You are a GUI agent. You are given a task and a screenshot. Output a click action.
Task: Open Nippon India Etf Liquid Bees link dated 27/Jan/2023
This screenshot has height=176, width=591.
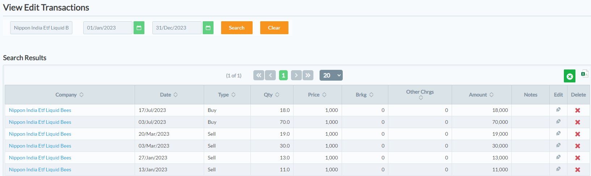point(40,158)
